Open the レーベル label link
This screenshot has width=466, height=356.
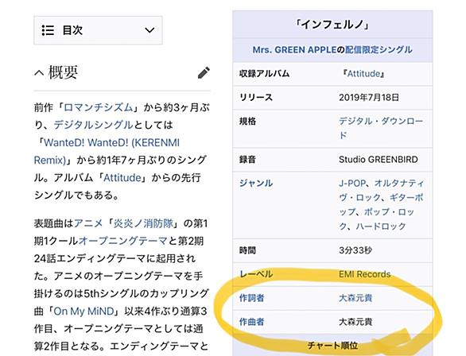pyautogui.click(x=256, y=274)
